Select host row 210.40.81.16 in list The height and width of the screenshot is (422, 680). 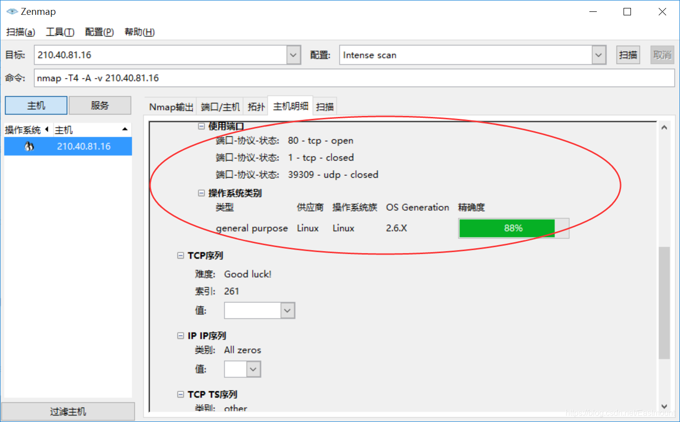tap(68, 147)
